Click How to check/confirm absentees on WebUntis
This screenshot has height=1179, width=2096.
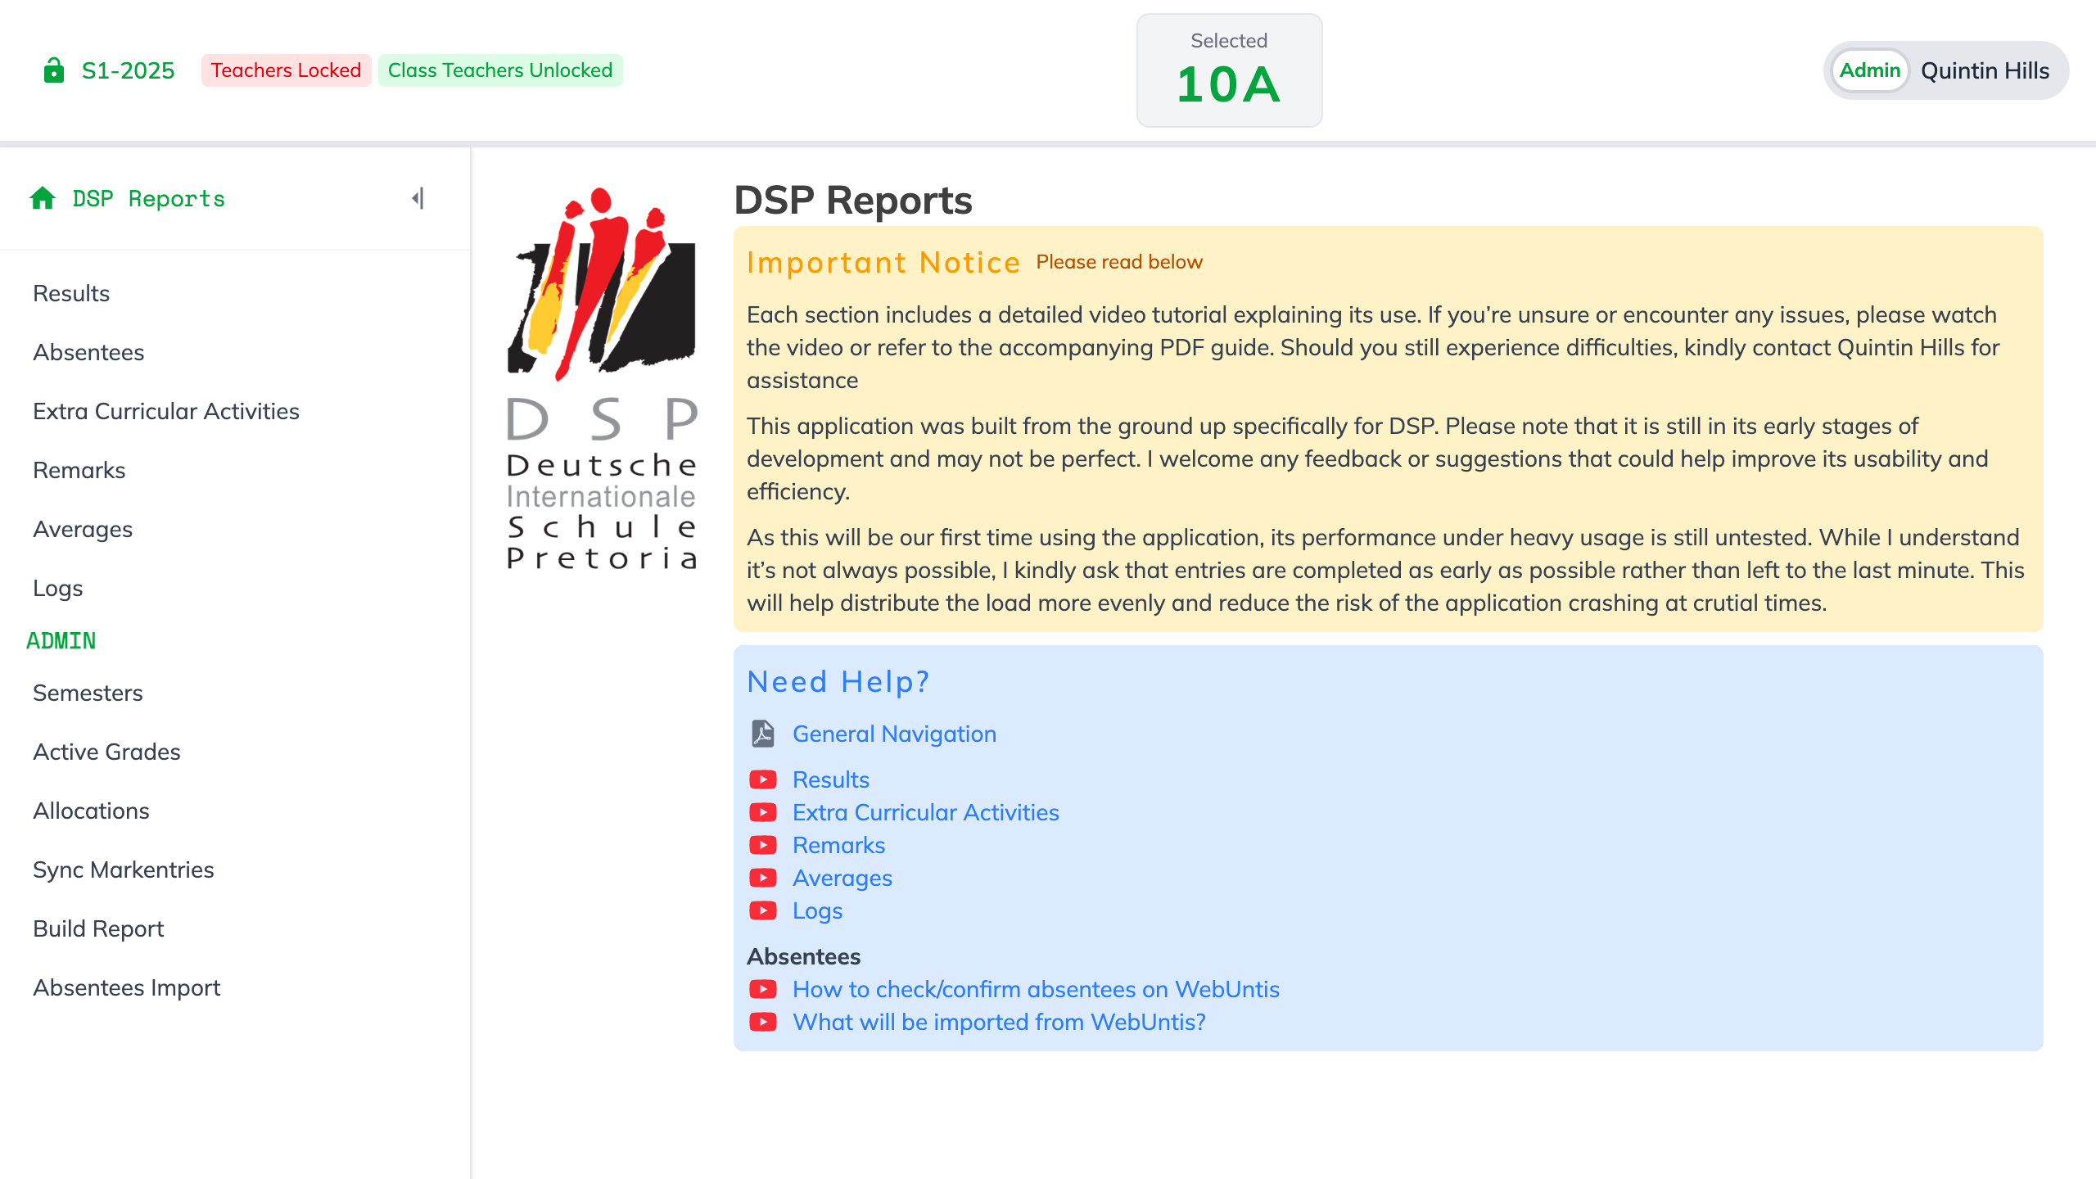click(1035, 989)
